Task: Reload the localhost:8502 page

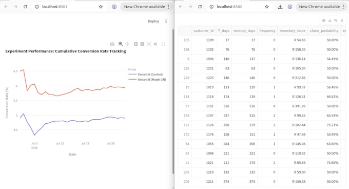Action: coord(200,7)
